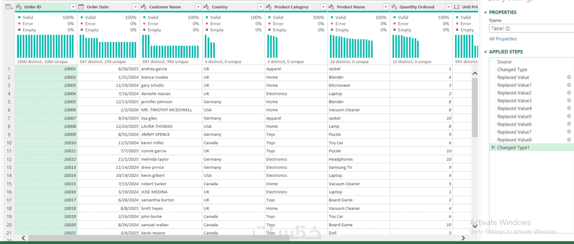The width and height of the screenshot is (574, 244).
Task: Click the Order Date calendar type icon
Action: click(x=82, y=7)
